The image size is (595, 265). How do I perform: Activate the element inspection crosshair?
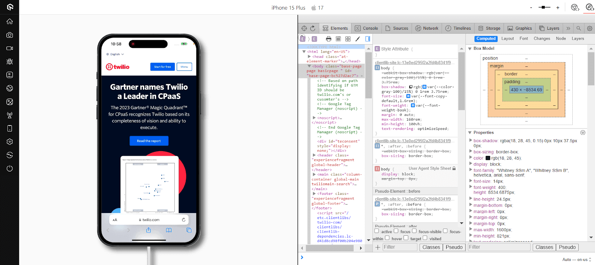click(x=304, y=28)
